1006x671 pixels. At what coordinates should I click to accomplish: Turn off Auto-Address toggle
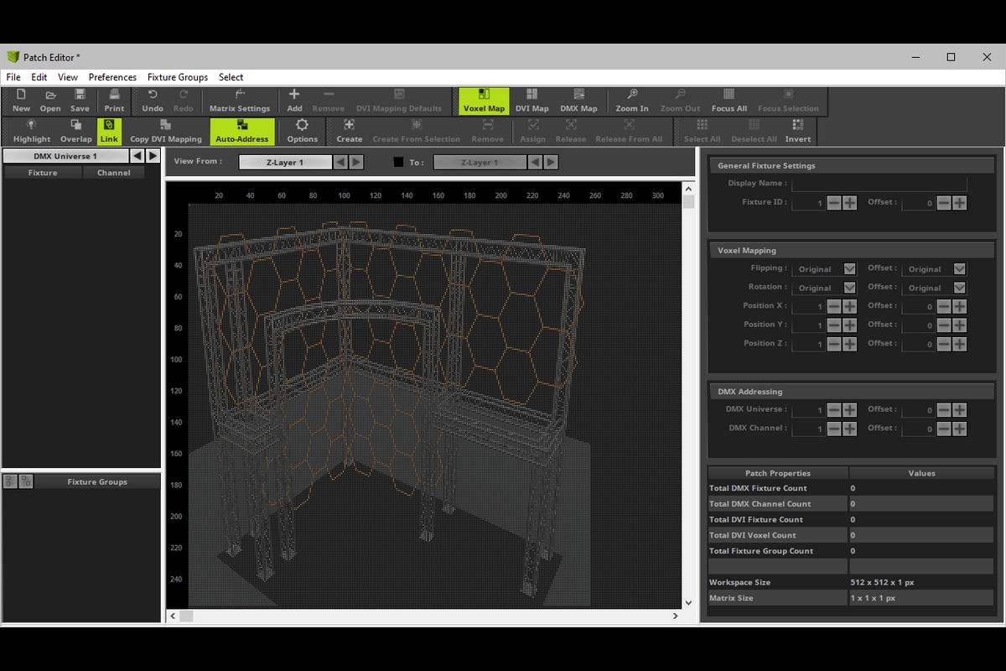(241, 132)
